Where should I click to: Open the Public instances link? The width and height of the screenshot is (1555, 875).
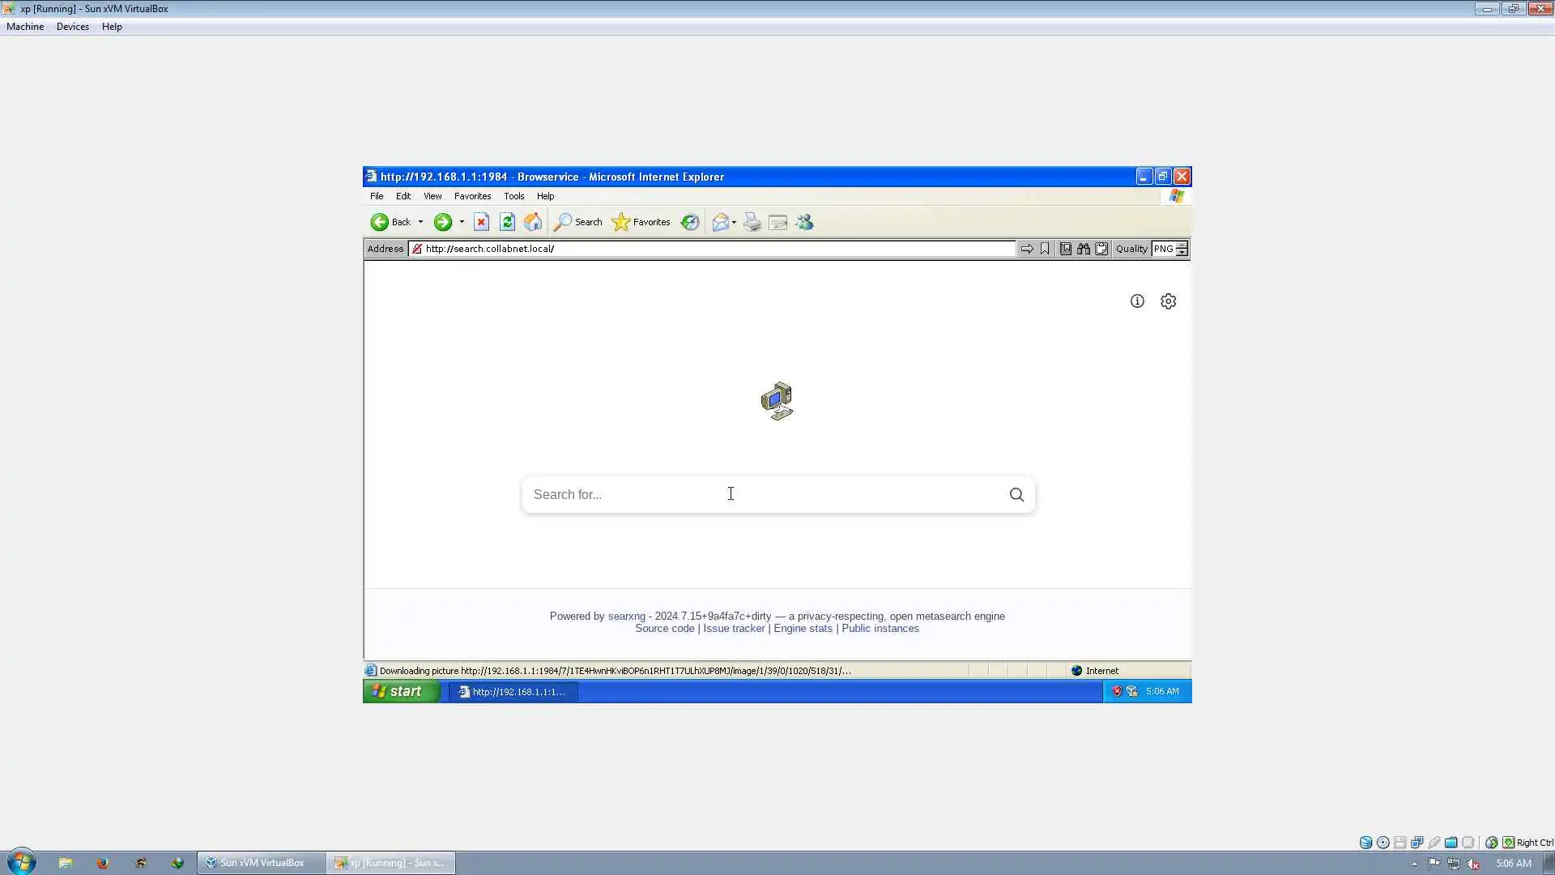coord(880,629)
